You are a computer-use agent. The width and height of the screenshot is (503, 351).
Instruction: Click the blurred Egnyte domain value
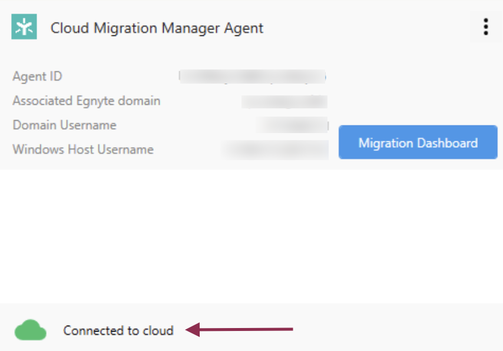pyautogui.click(x=284, y=101)
